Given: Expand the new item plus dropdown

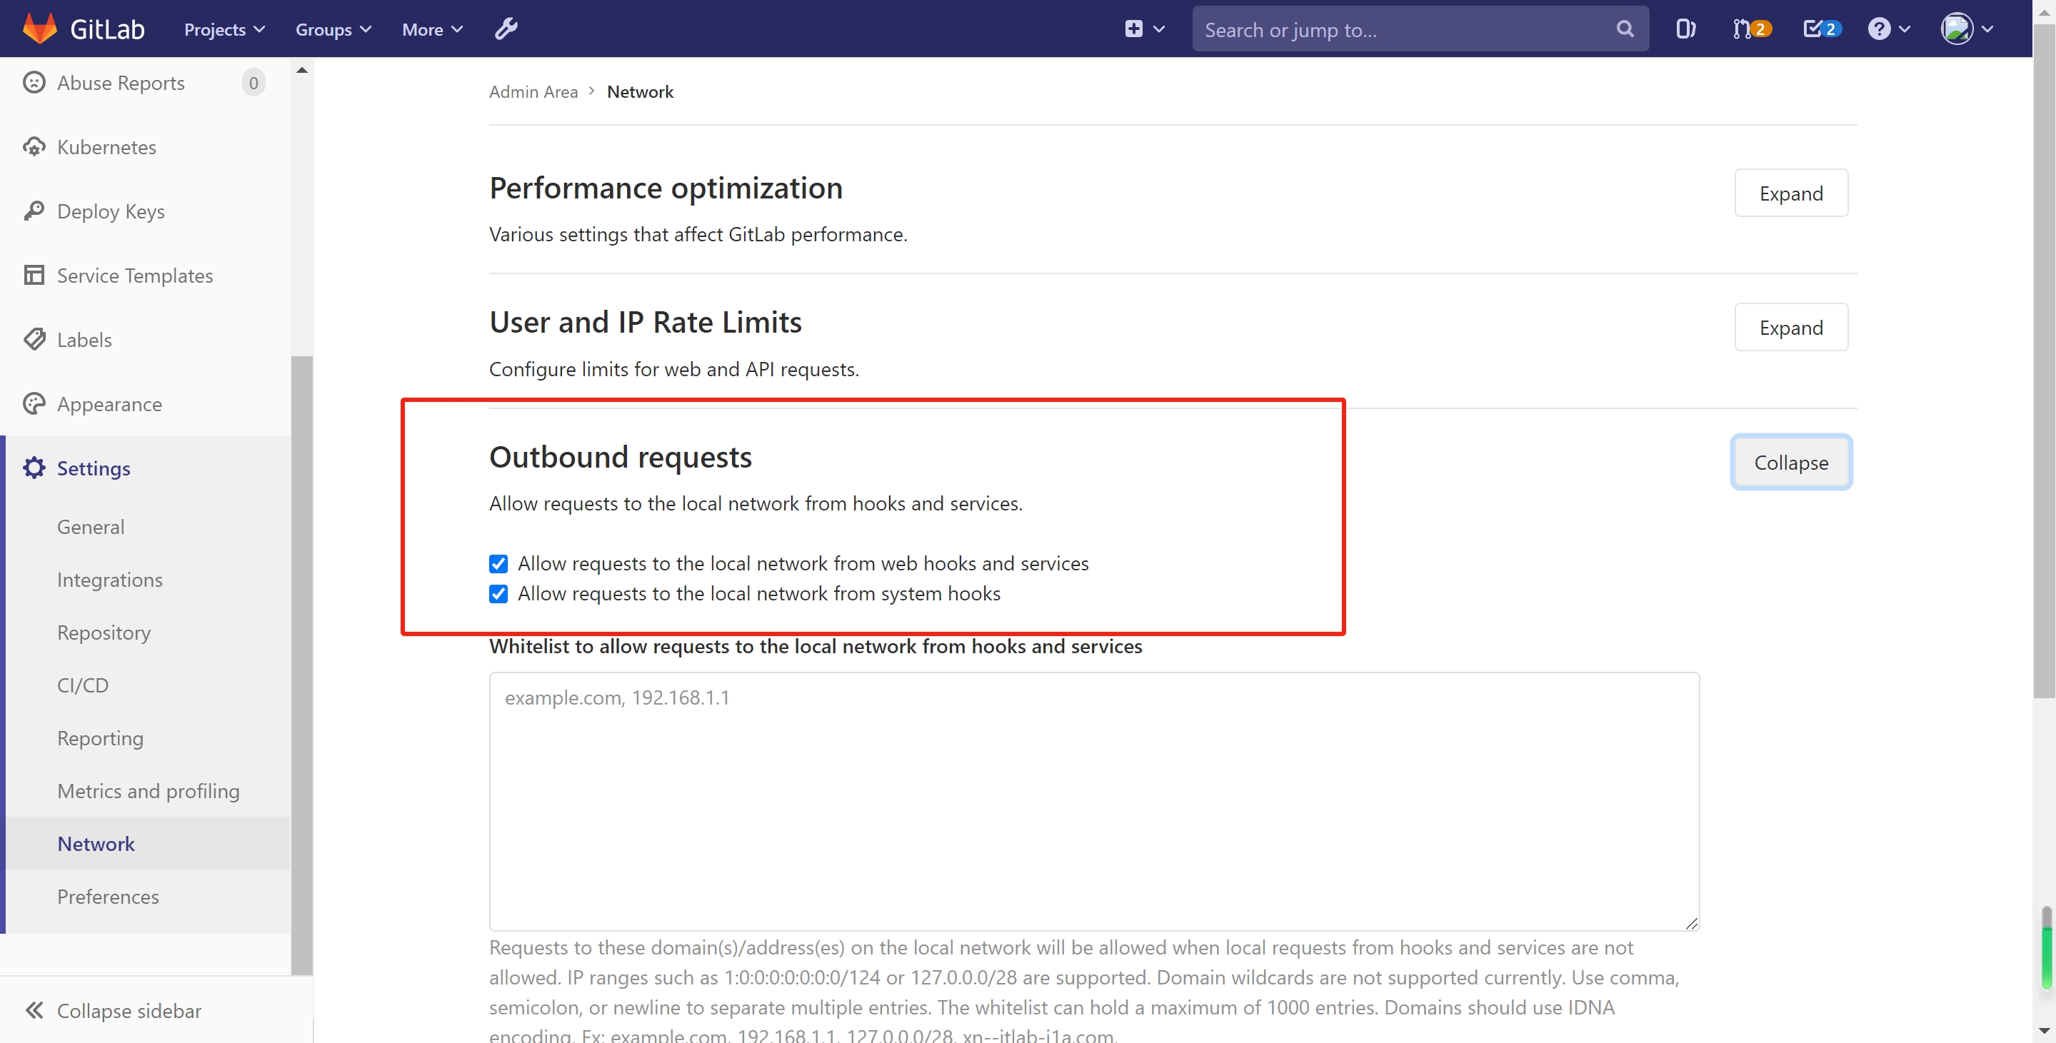Looking at the screenshot, I should point(1144,29).
